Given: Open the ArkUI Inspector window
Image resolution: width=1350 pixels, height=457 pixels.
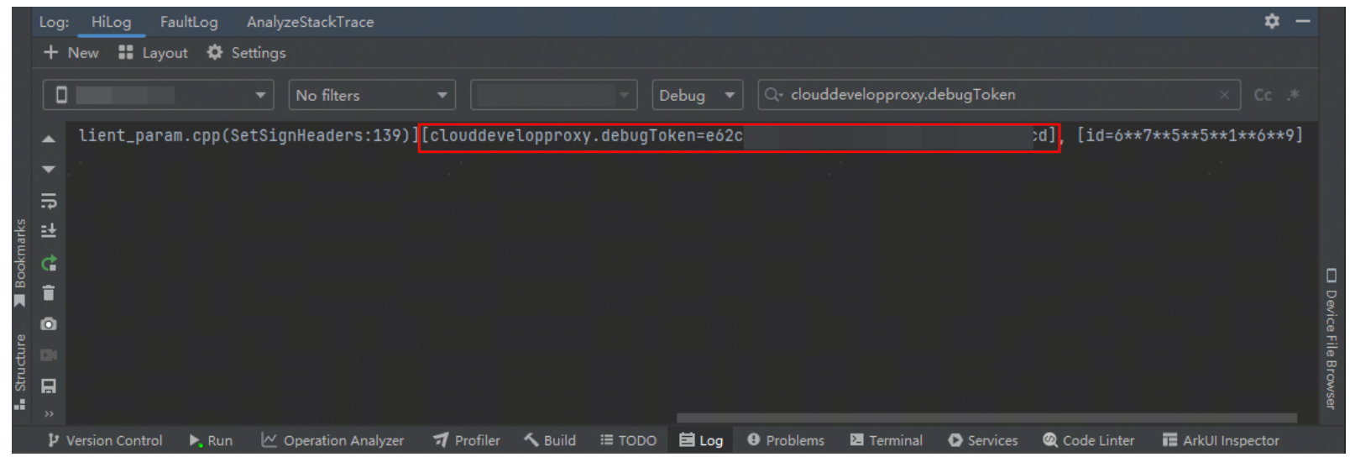Looking at the screenshot, I should coord(1222,440).
